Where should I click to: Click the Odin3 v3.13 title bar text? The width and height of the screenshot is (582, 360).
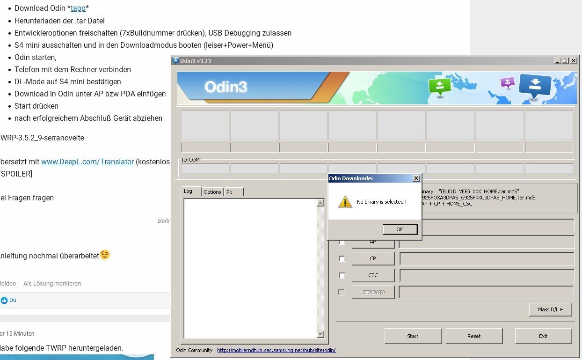point(196,61)
